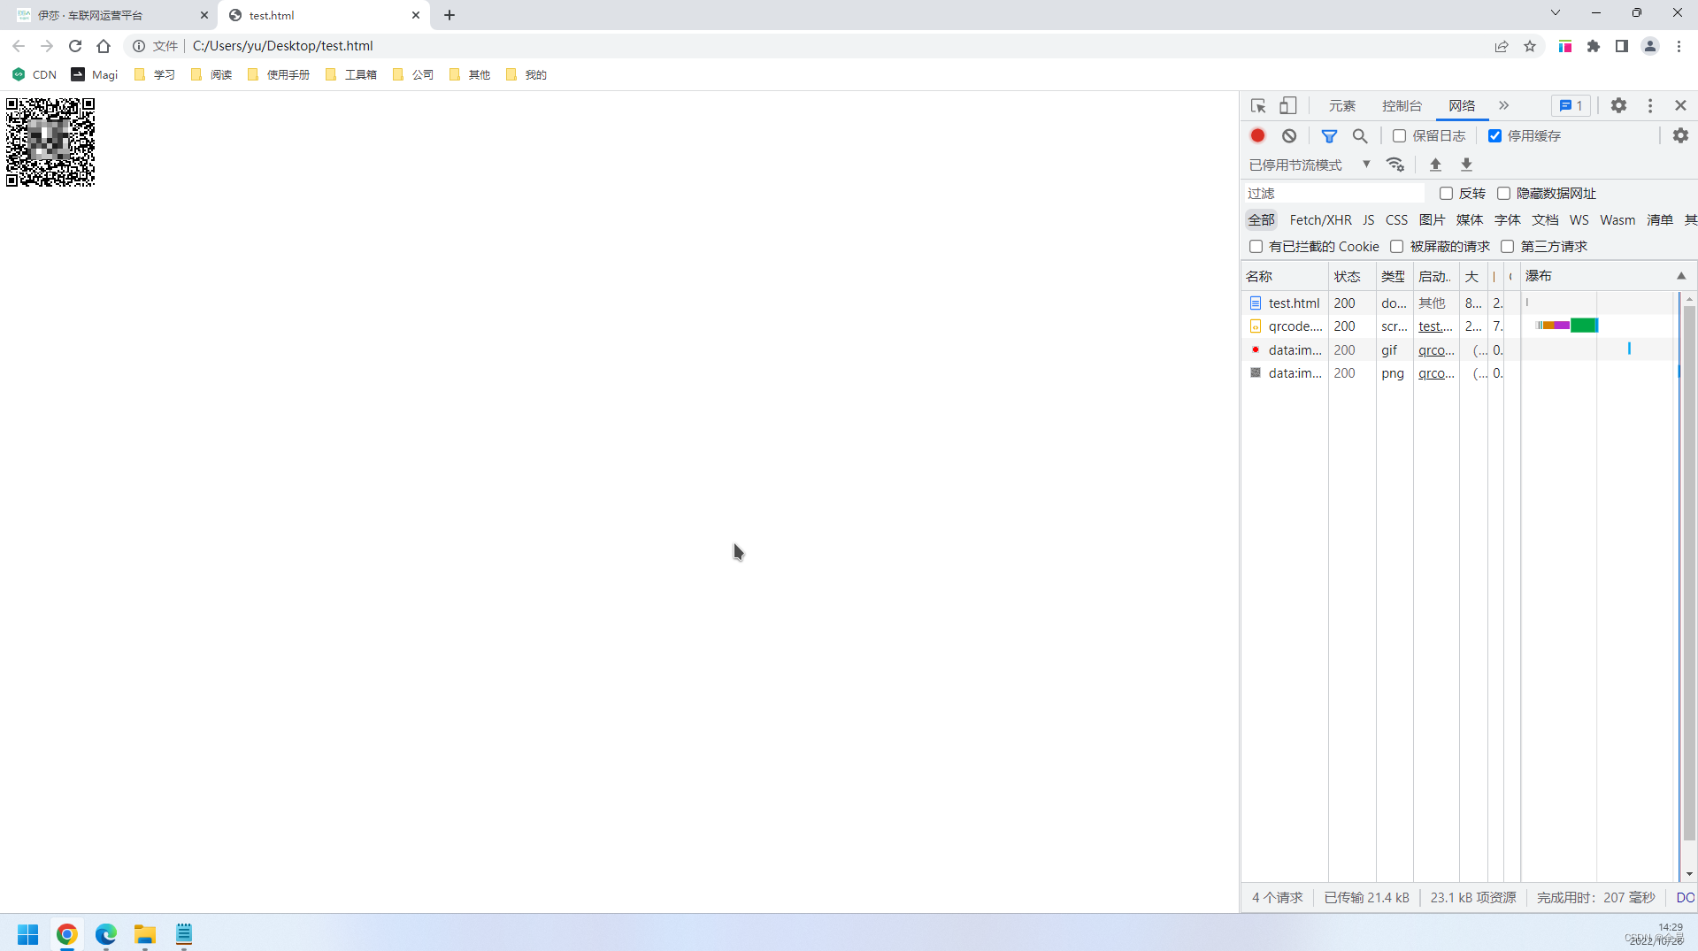The width and height of the screenshot is (1698, 951).
Task: Expand more DevTools tabs chevron
Action: [1503, 105]
